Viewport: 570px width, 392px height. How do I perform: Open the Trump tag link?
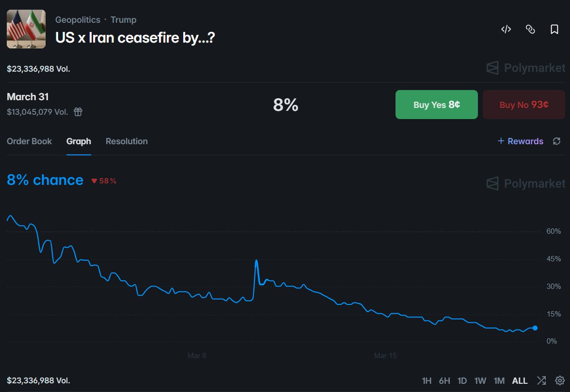(x=123, y=20)
